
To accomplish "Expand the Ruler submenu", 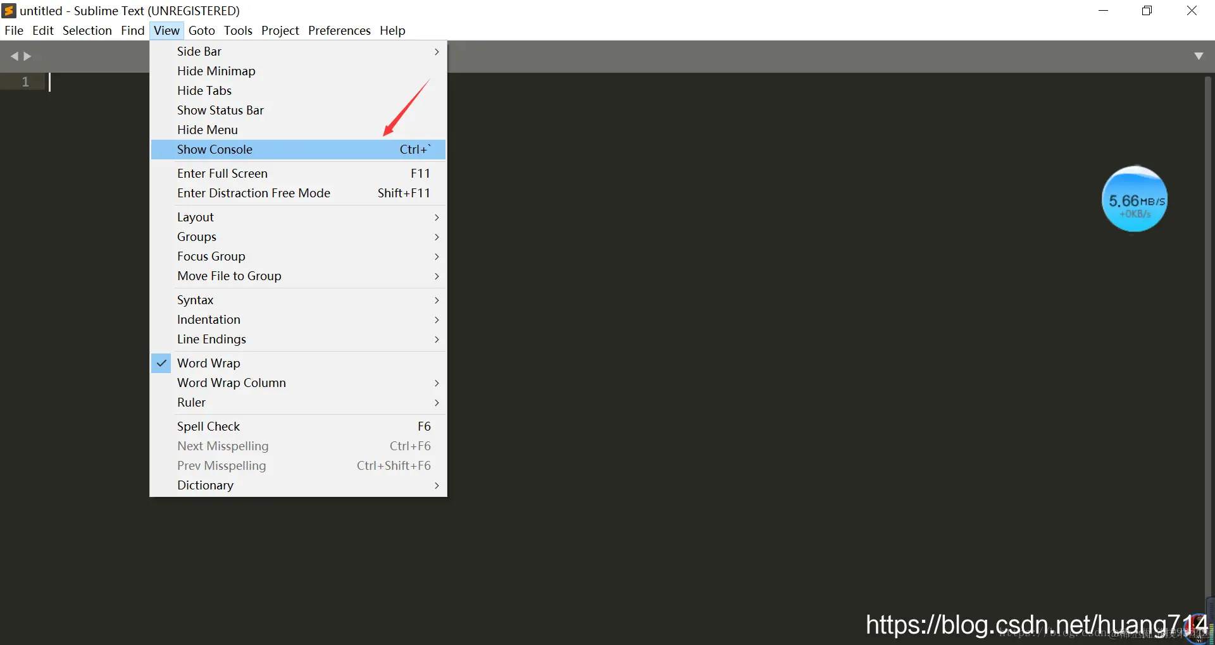I will point(298,402).
